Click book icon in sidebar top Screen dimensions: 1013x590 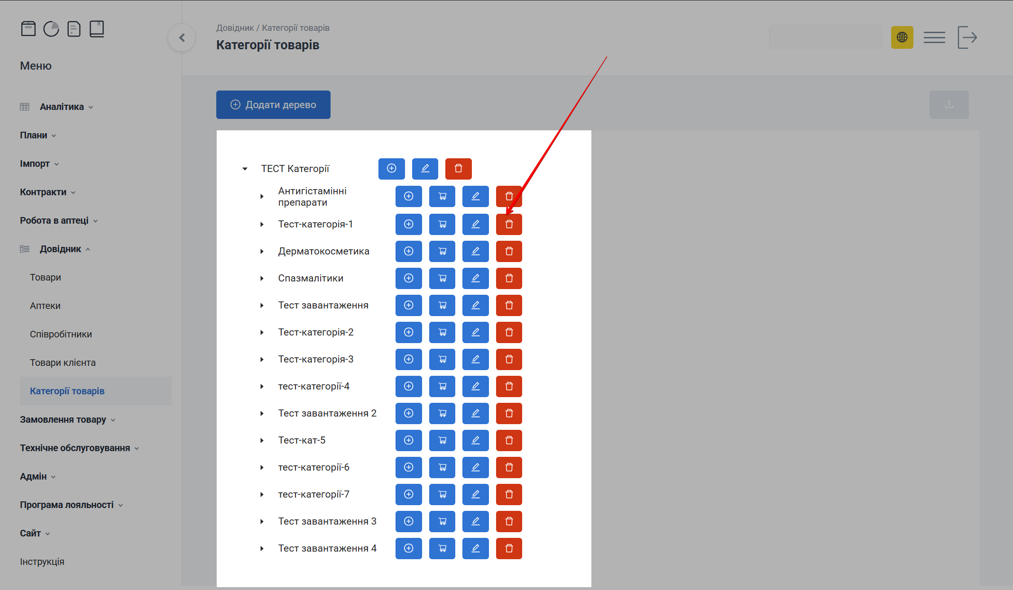97,29
